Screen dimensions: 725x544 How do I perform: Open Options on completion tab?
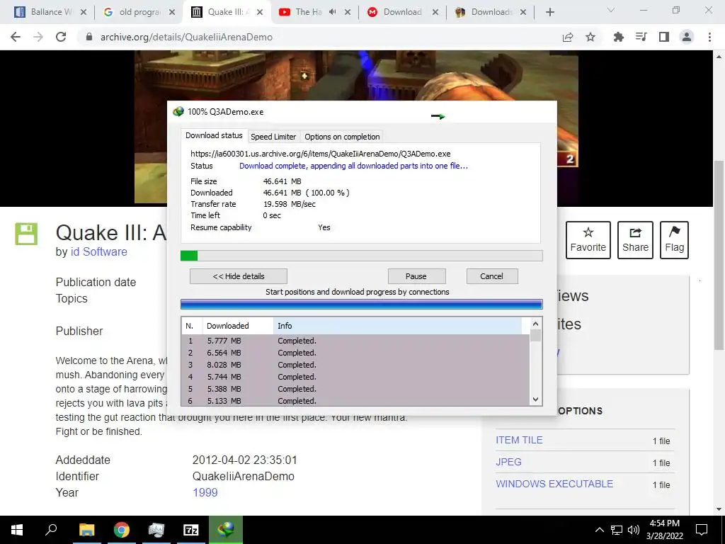(342, 137)
